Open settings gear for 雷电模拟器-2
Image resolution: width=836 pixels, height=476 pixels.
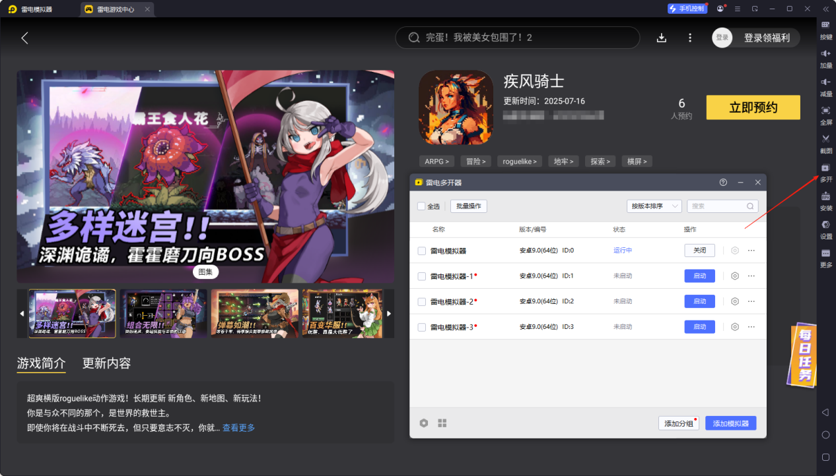click(x=735, y=301)
